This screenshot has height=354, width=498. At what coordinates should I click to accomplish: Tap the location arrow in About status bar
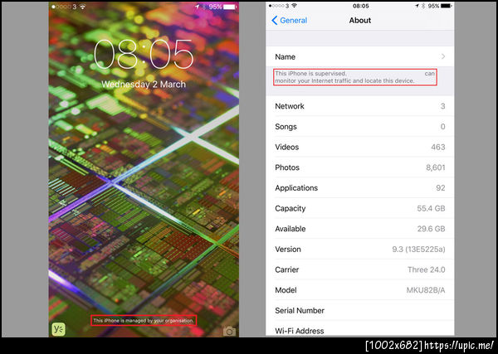(x=417, y=6)
